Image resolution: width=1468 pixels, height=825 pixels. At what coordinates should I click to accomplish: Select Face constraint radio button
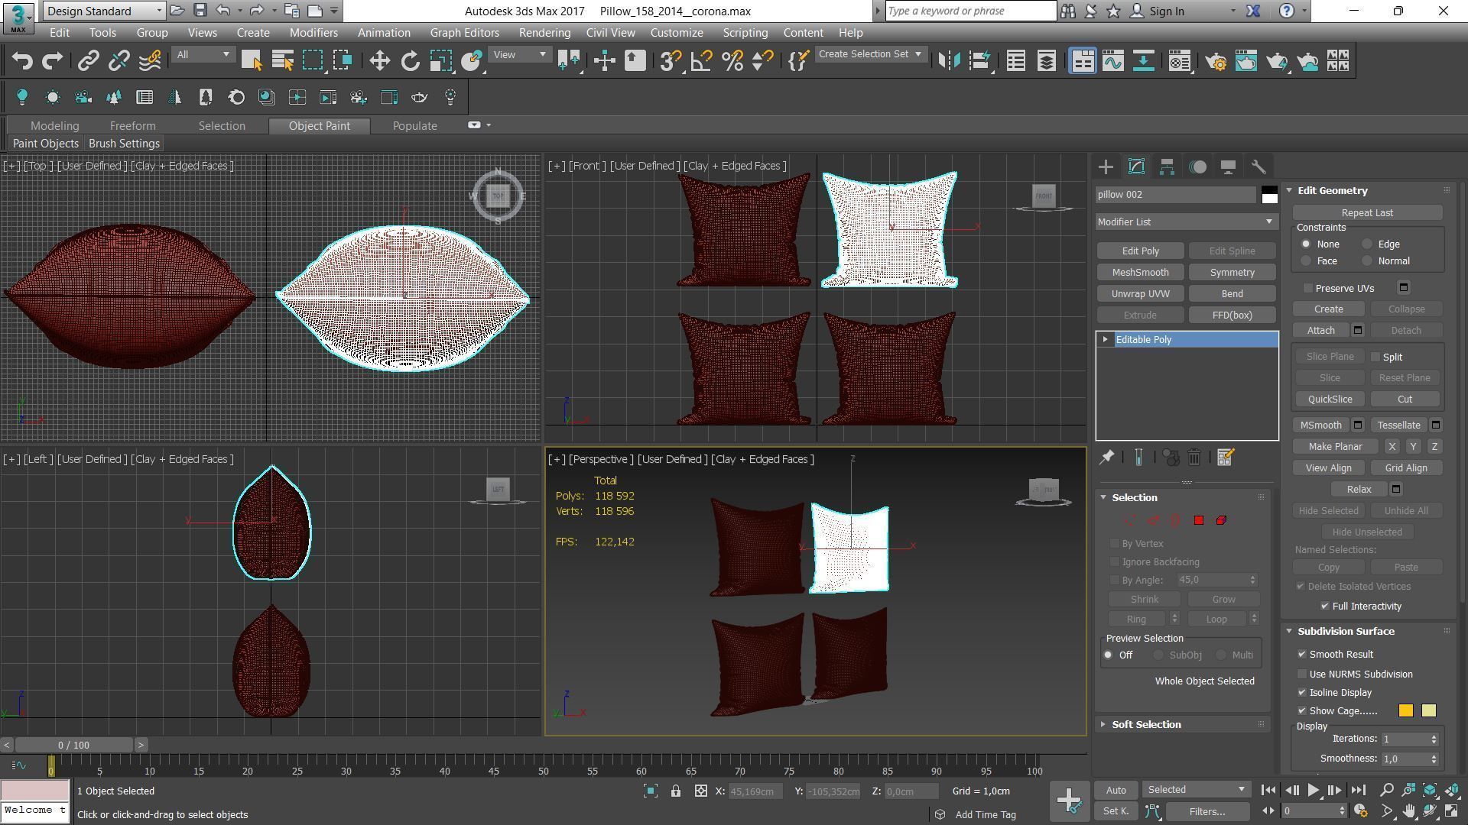[1306, 261]
